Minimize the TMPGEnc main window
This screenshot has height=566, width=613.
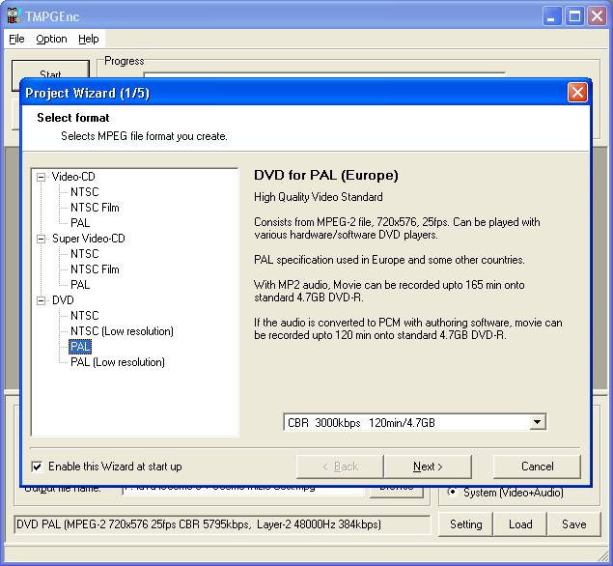551,16
